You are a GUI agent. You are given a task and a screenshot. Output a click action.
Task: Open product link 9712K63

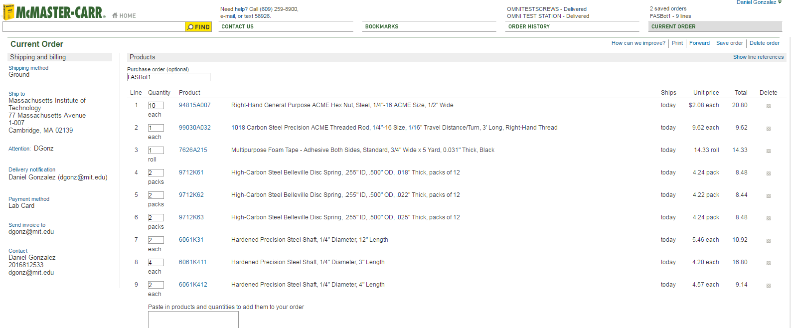191,217
